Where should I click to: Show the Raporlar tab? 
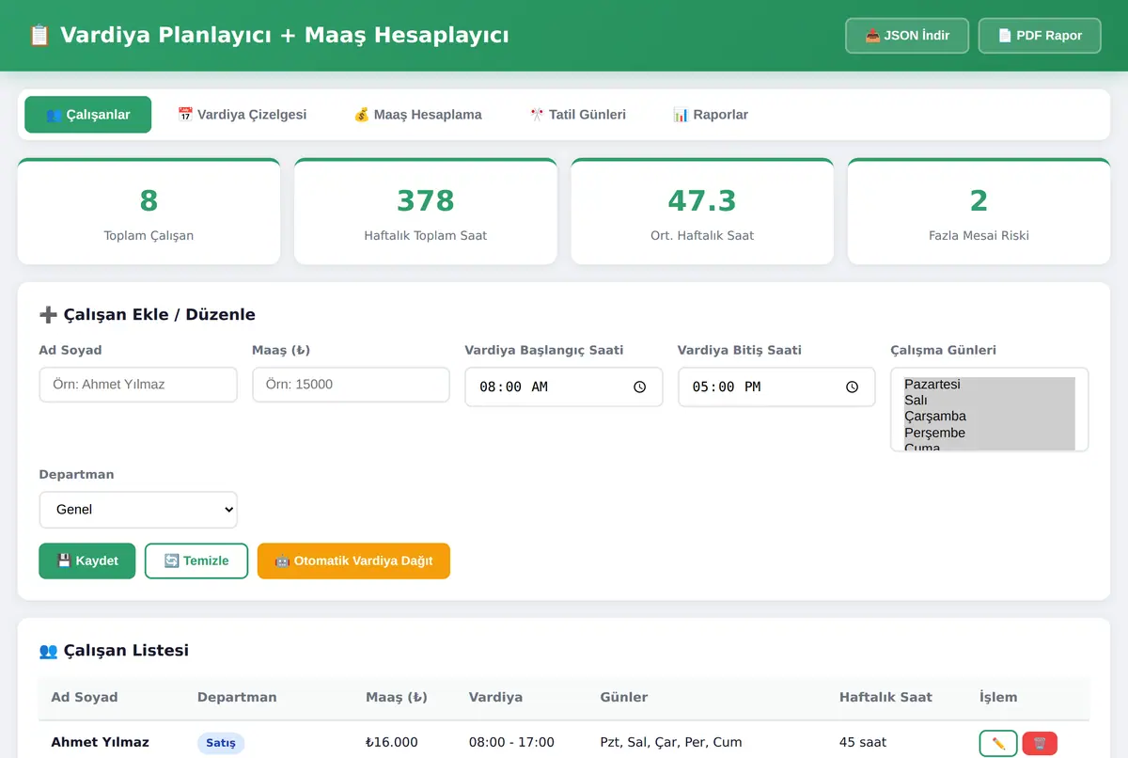(x=711, y=115)
